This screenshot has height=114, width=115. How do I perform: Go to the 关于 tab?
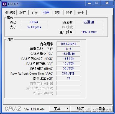[81, 12]
